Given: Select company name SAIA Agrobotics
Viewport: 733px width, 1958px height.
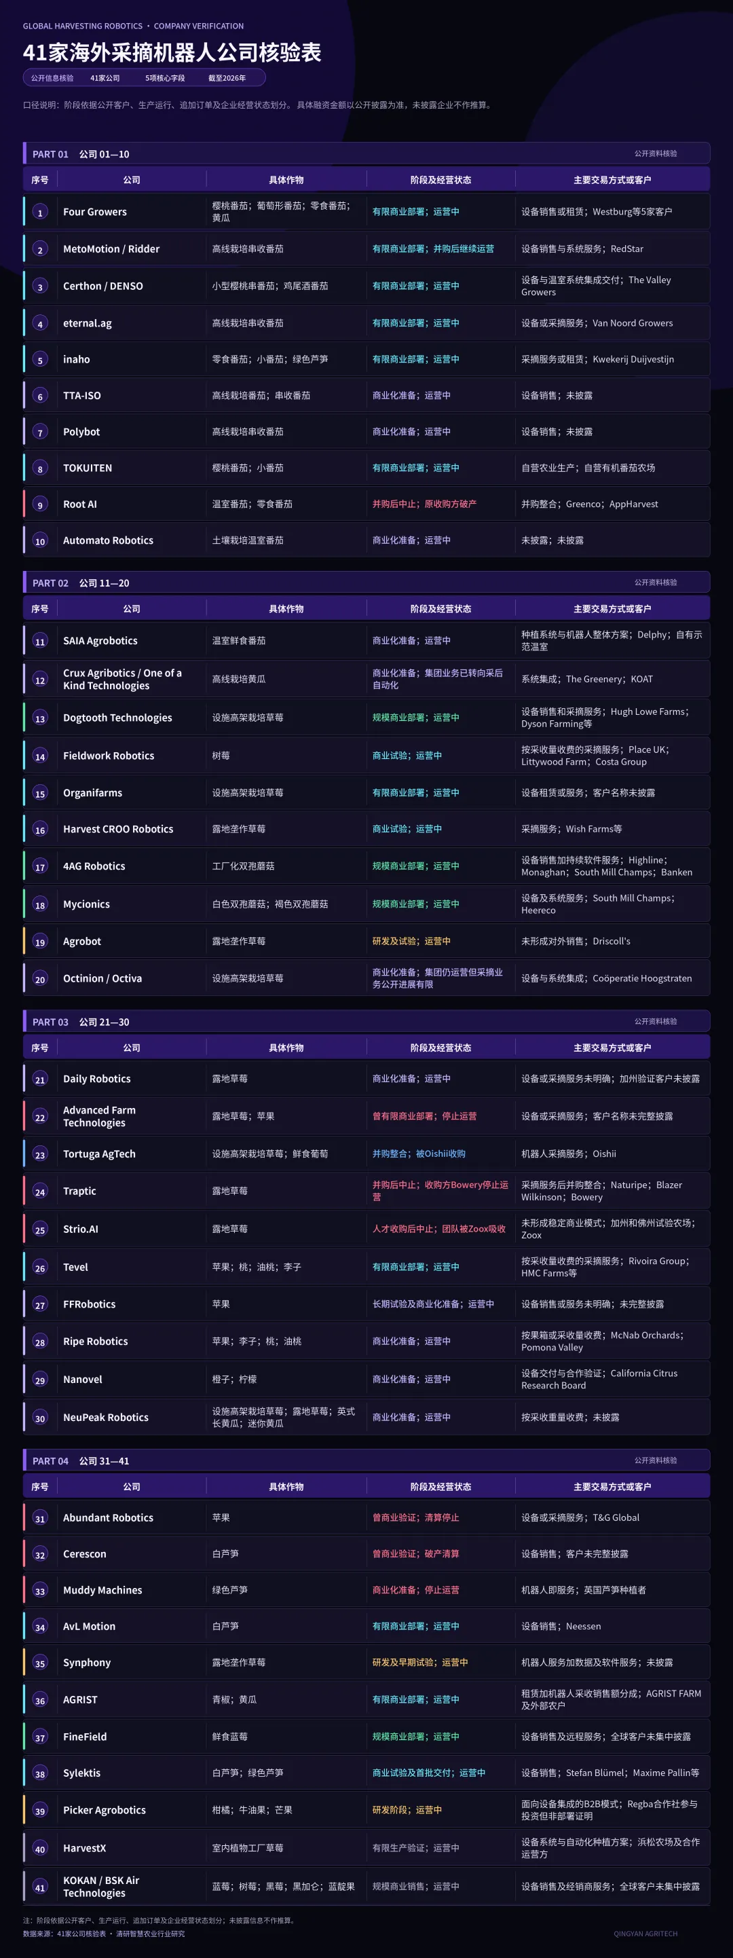Looking at the screenshot, I should click(x=100, y=641).
